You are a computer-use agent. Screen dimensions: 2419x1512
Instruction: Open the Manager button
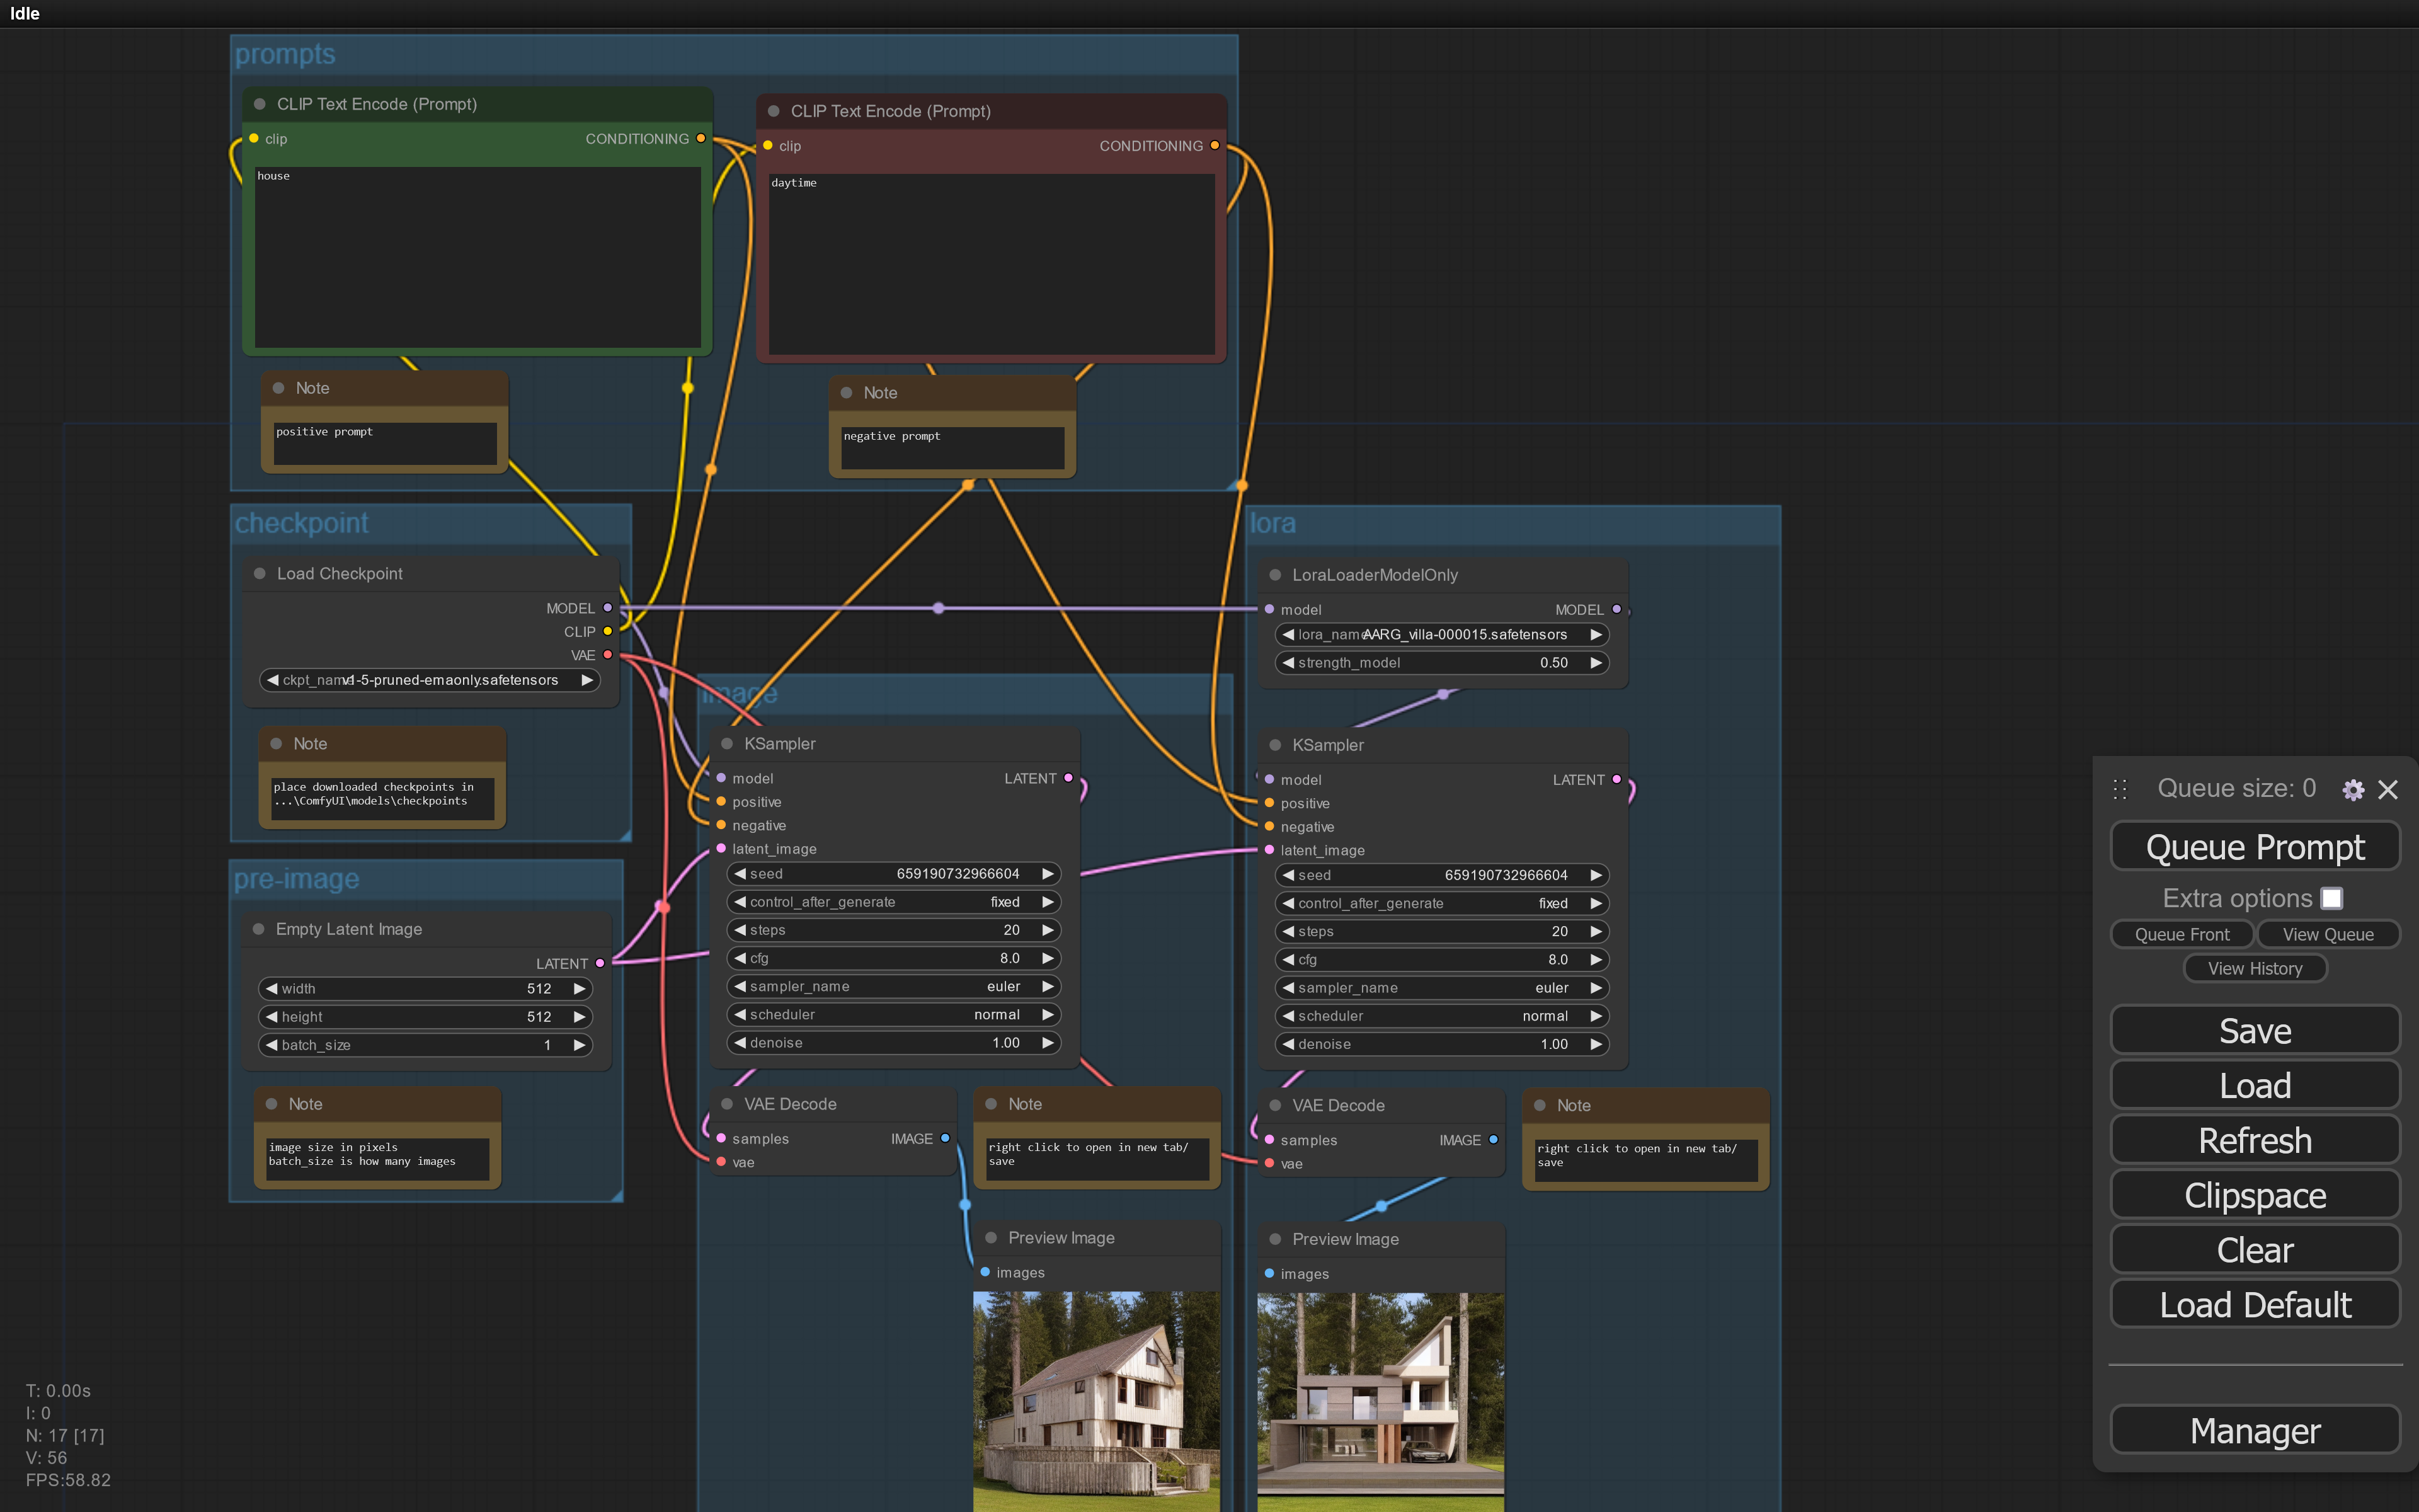click(2254, 1430)
